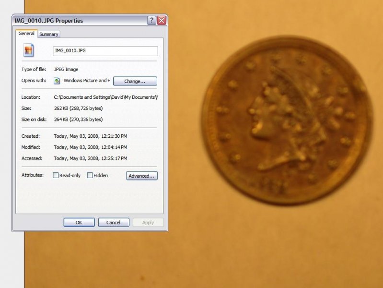Click the JPEG file type icon
The width and height of the screenshot is (383, 288).
(x=29, y=50)
